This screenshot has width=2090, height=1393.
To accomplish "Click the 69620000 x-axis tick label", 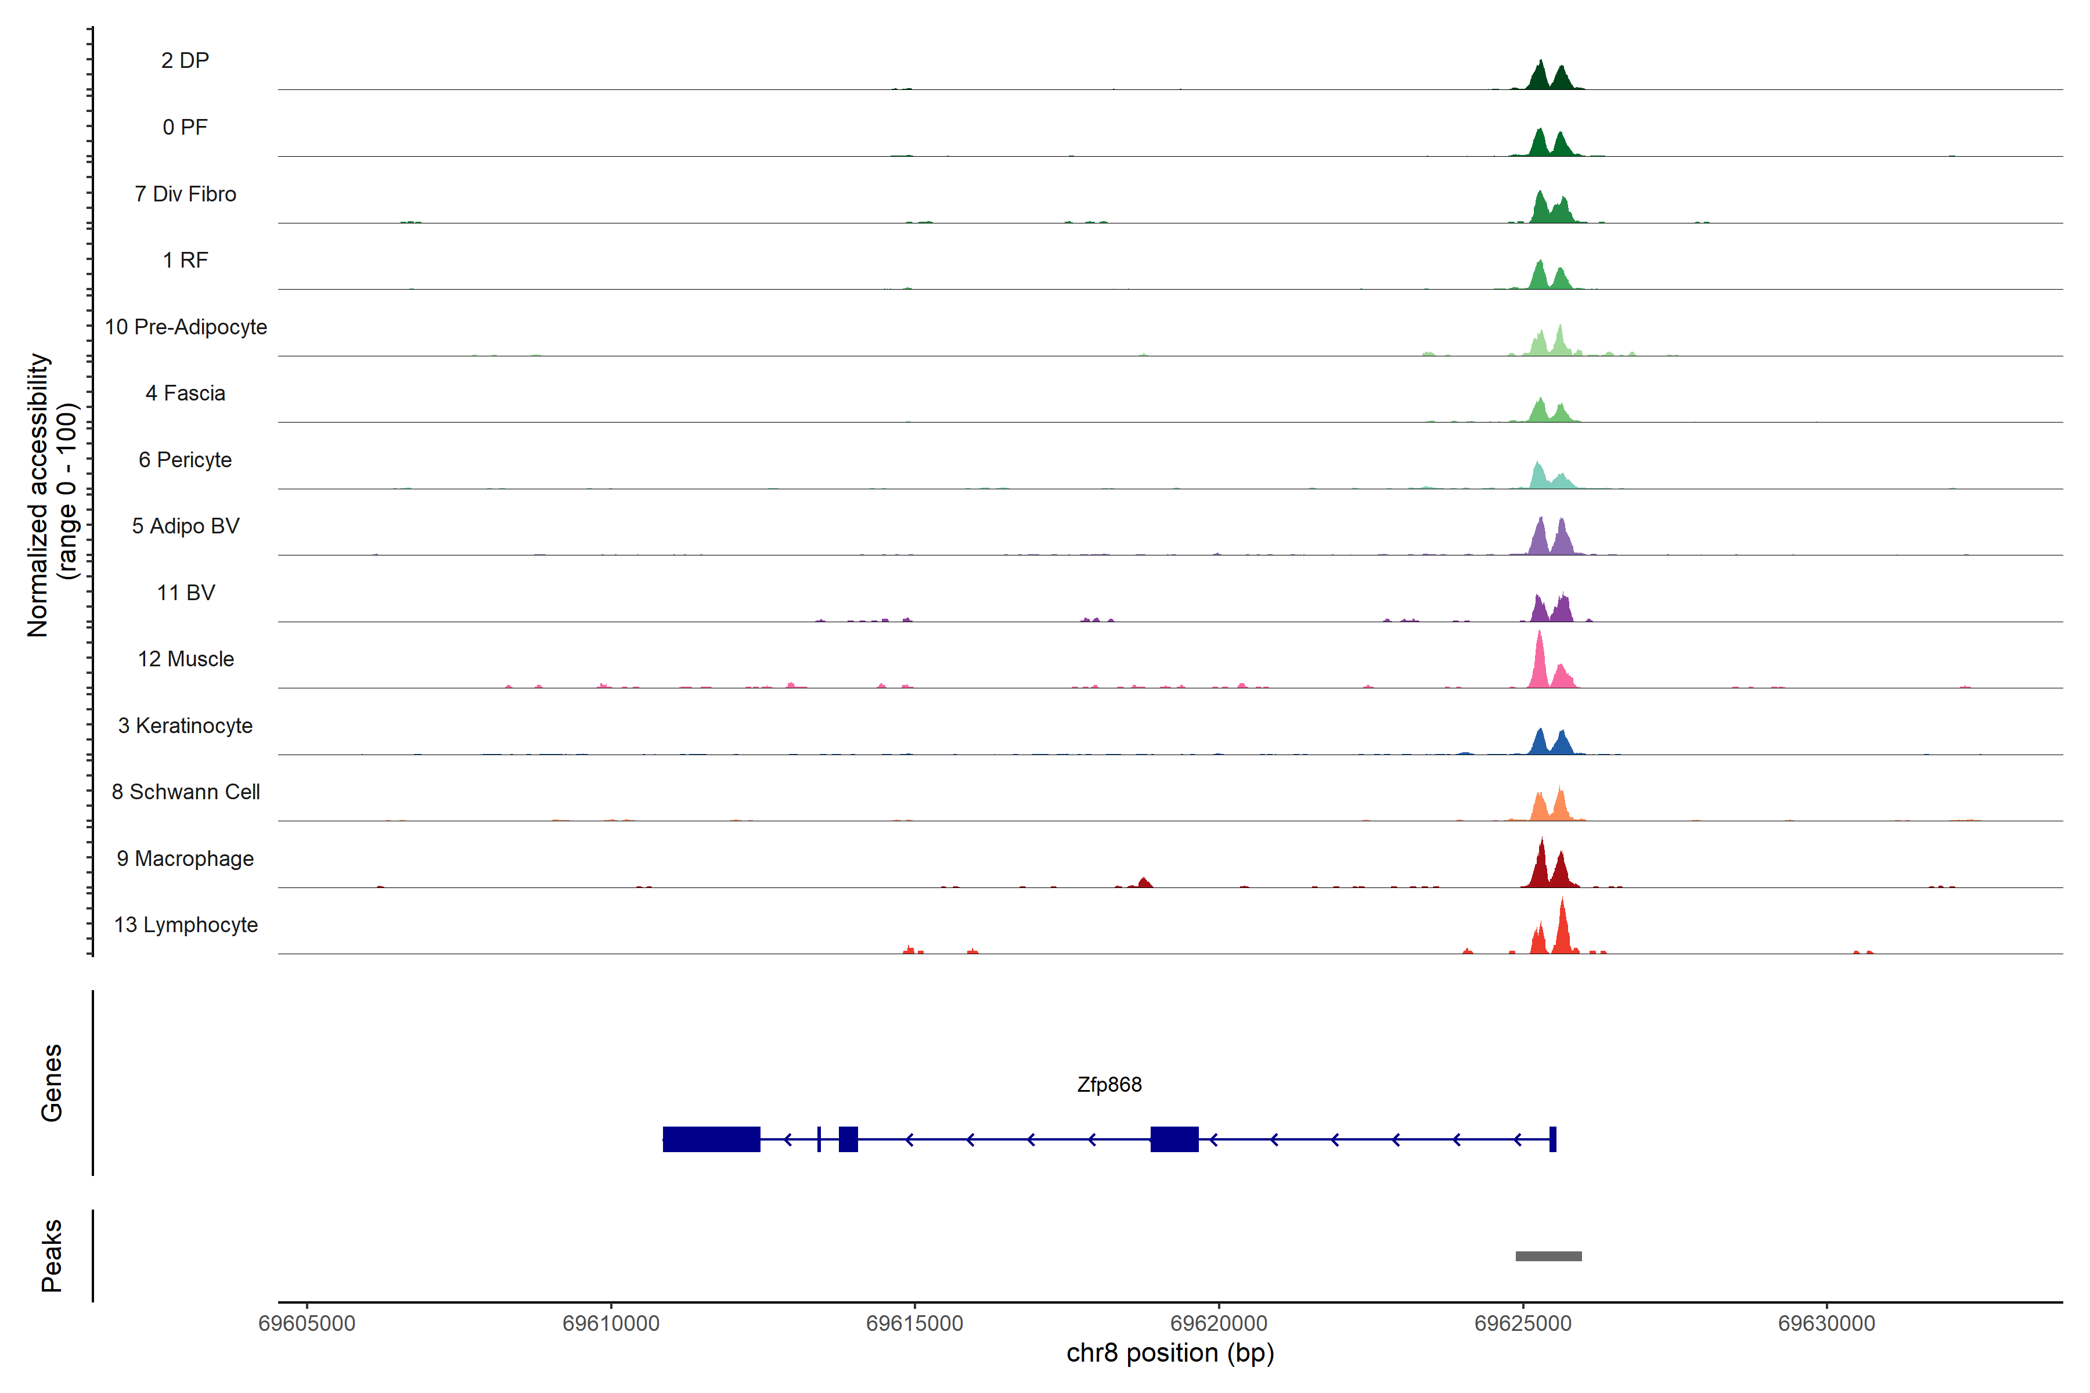I will (x=1218, y=1323).
